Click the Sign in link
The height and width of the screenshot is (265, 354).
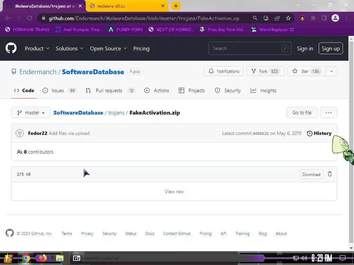click(305, 48)
